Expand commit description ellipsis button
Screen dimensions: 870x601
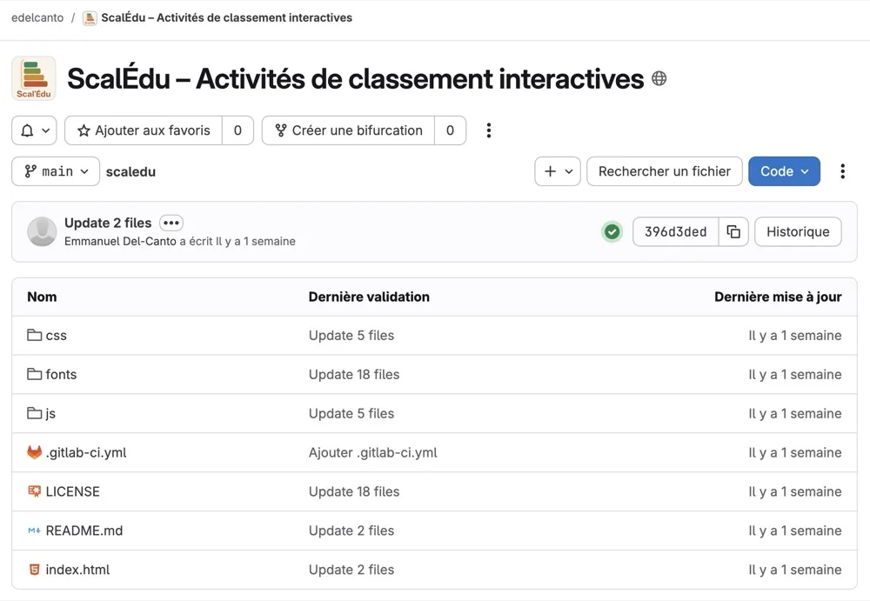pos(171,223)
